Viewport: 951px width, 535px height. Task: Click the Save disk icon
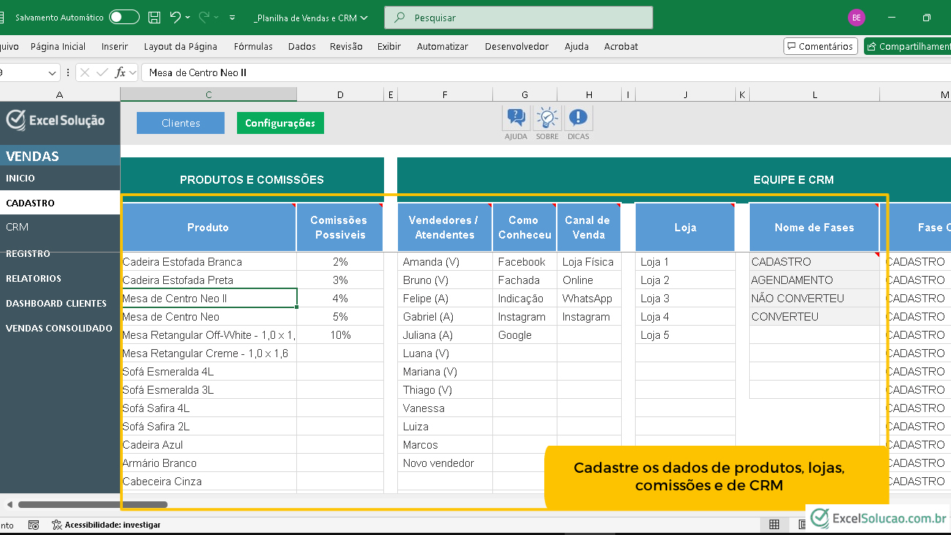[154, 17]
